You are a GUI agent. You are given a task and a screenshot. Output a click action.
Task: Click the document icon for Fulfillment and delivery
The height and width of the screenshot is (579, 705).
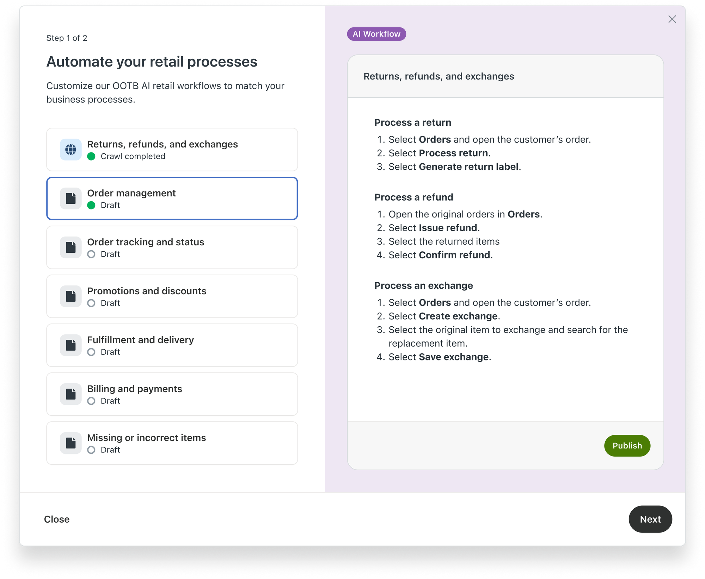point(70,345)
